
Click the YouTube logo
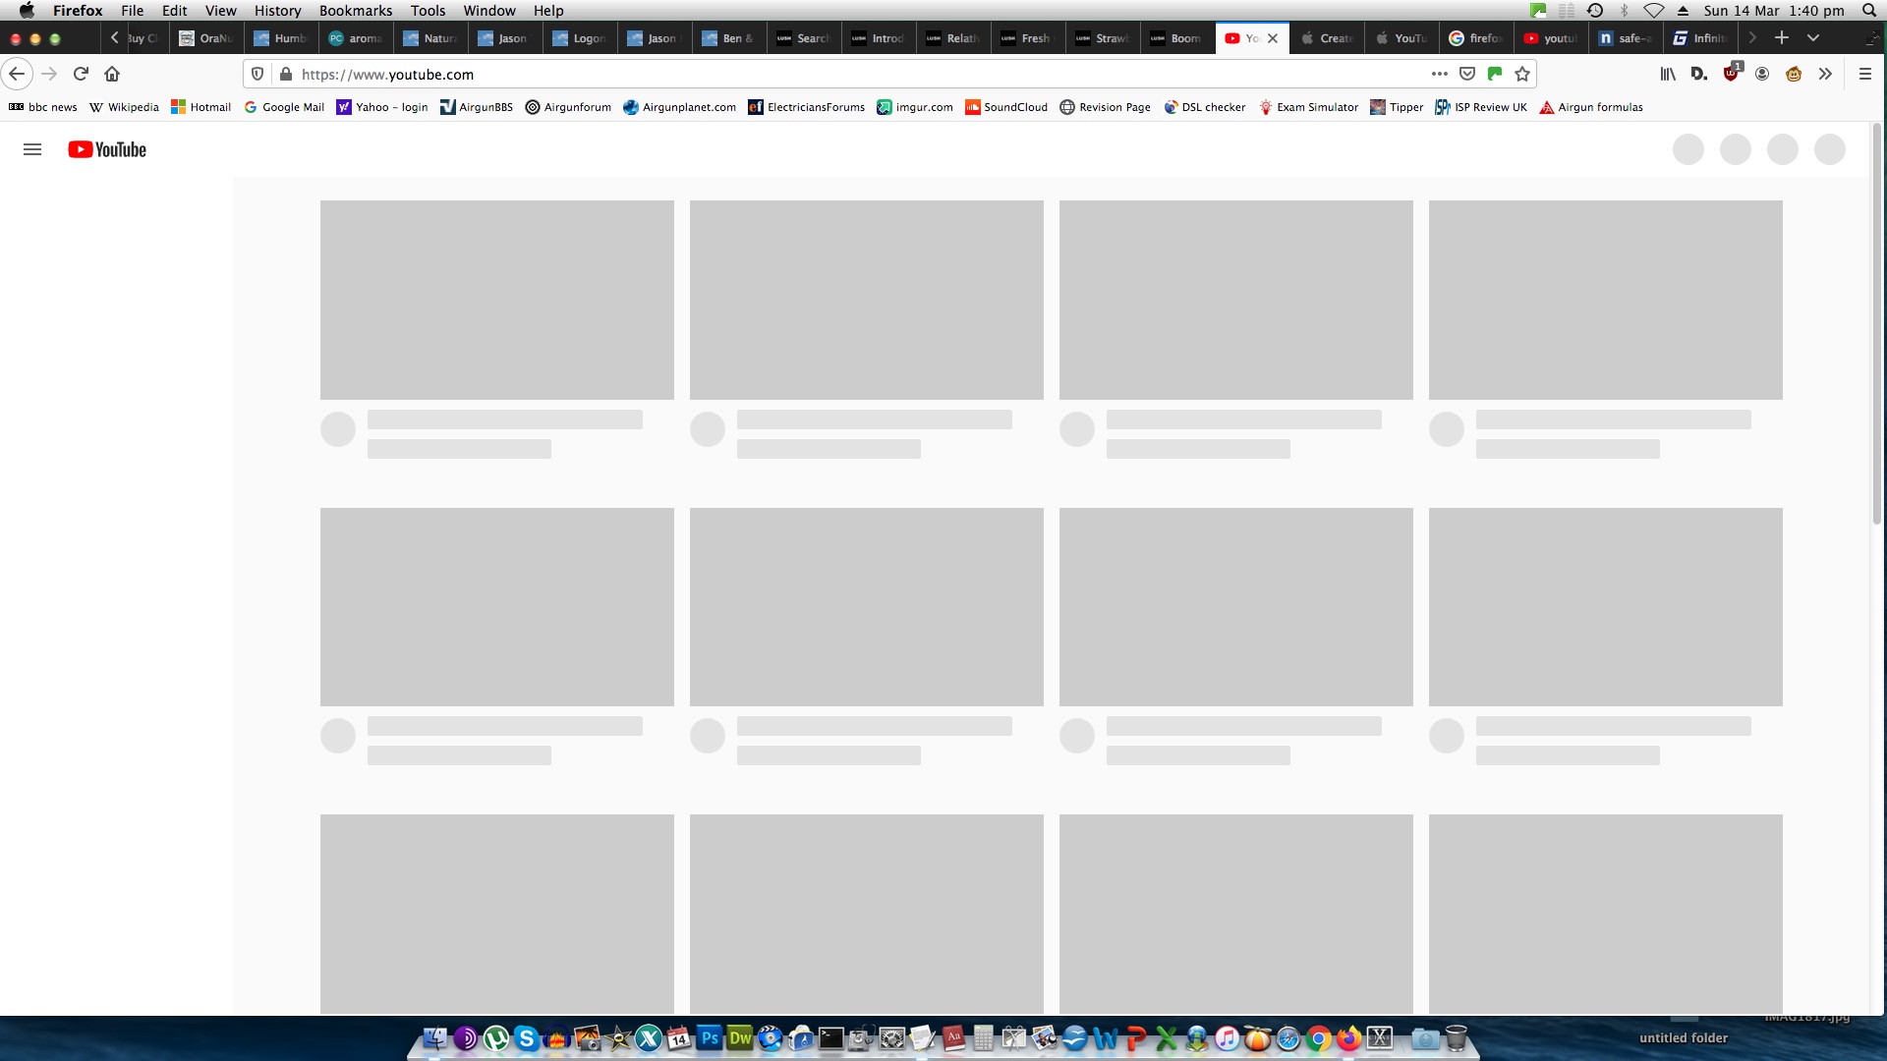(x=107, y=149)
